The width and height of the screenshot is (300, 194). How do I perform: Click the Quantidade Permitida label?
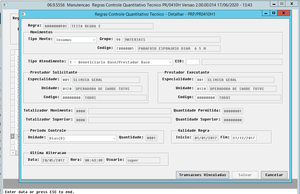pos(197,110)
